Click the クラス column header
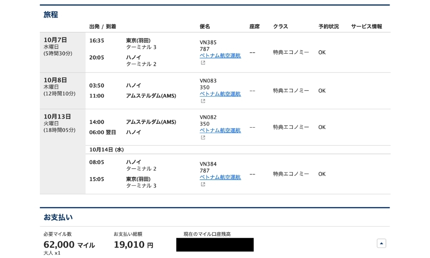 [x=280, y=26]
